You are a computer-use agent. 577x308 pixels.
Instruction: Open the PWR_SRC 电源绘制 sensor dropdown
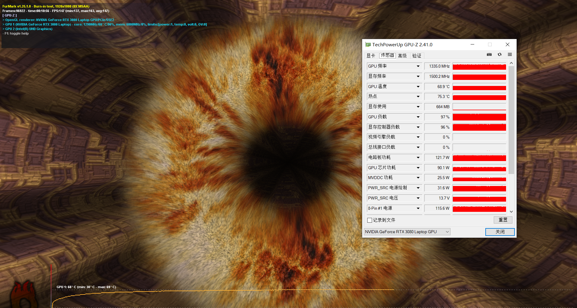tap(418, 188)
